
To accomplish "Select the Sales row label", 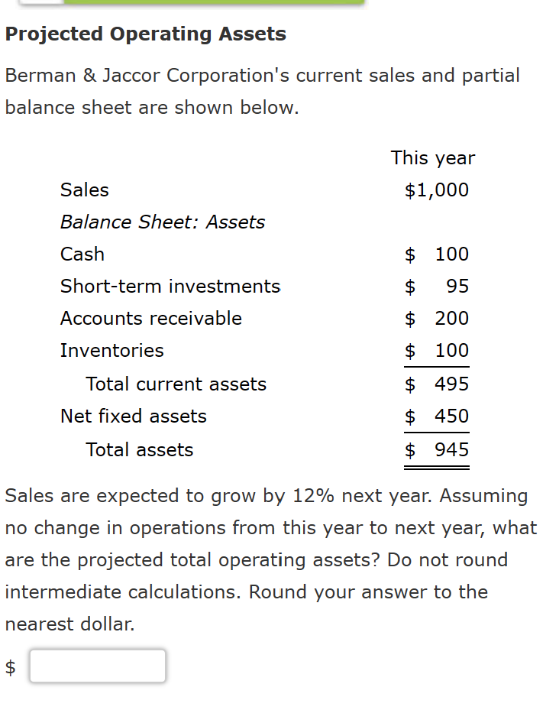I will pos(84,190).
